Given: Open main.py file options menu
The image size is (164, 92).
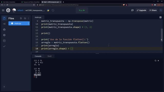Looking at the screenshot, I should pos(28,24).
